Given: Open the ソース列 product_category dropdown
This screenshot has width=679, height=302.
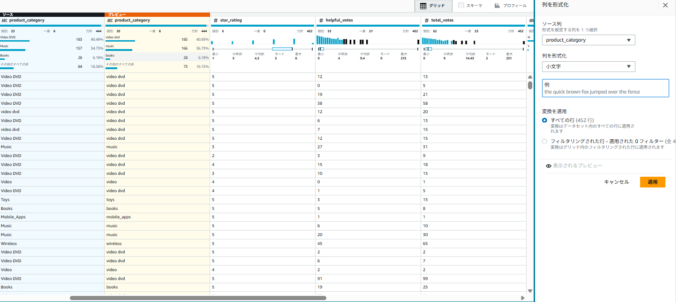Looking at the screenshot, I should [588, 40].
